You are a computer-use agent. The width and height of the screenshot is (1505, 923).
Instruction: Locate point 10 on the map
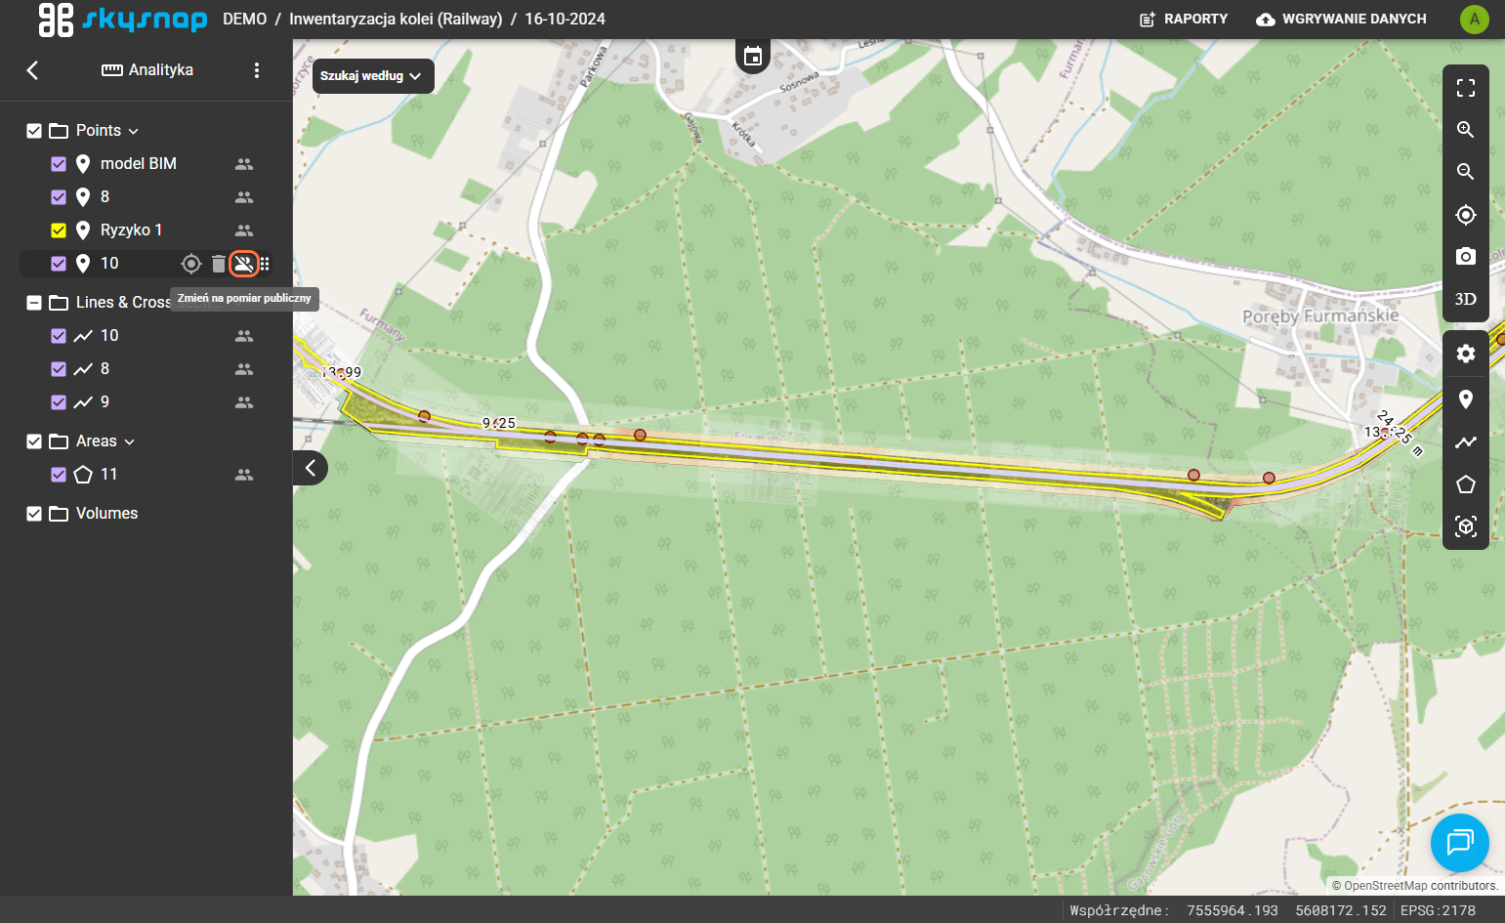click(191, 264)
